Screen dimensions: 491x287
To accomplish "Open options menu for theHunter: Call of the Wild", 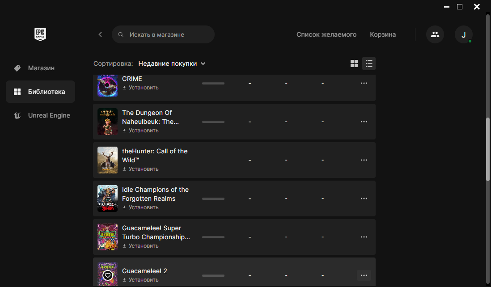I will [364, 160].
